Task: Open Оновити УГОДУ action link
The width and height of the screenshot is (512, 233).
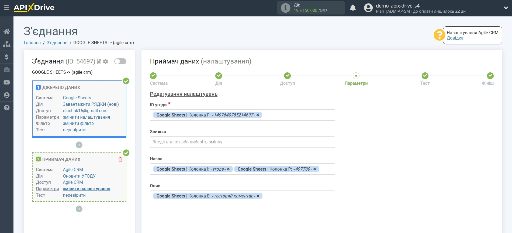Action: pyautogui.click(x=79, y=176)
